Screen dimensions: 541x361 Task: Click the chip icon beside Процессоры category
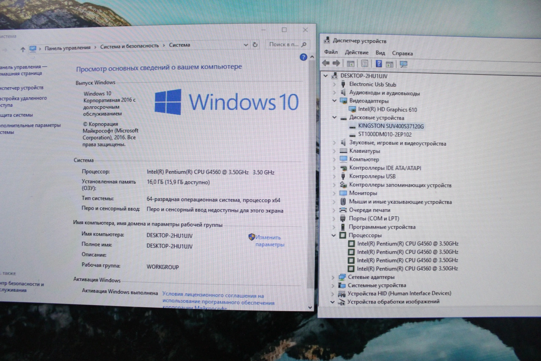pyautogui.click(x=343, y=235)
